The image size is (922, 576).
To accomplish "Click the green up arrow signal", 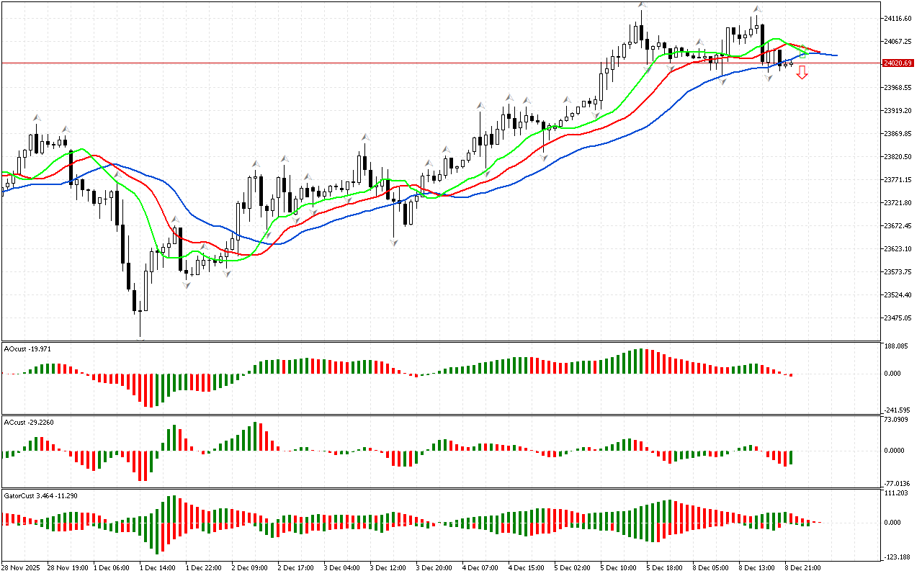I will point(802,52).
